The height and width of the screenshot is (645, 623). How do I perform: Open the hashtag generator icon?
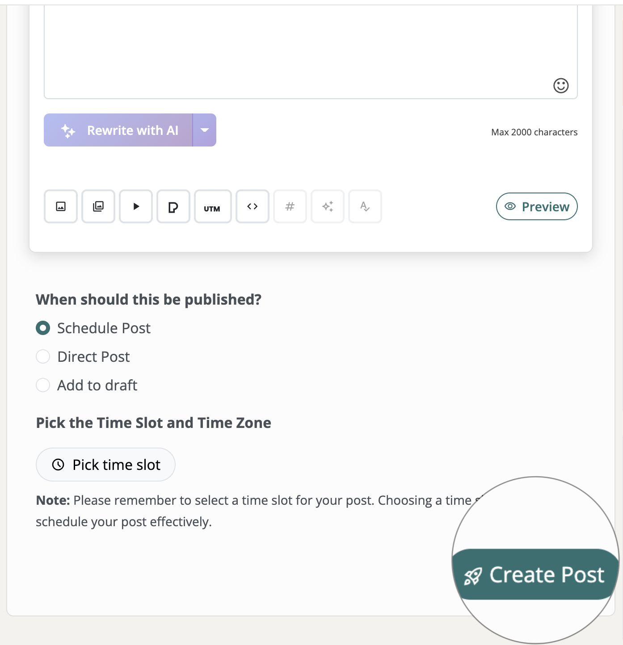(x=290, y=206)
